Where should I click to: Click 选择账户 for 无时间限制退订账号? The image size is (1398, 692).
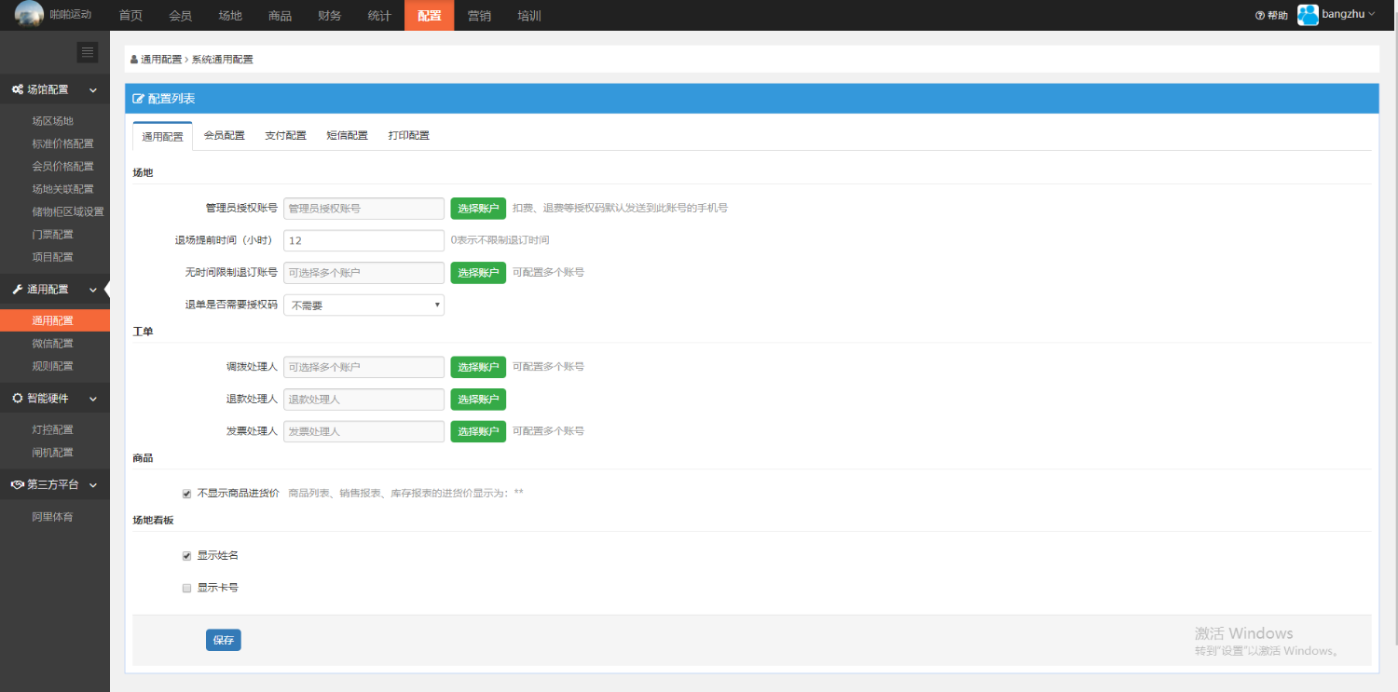pos(478,273)
